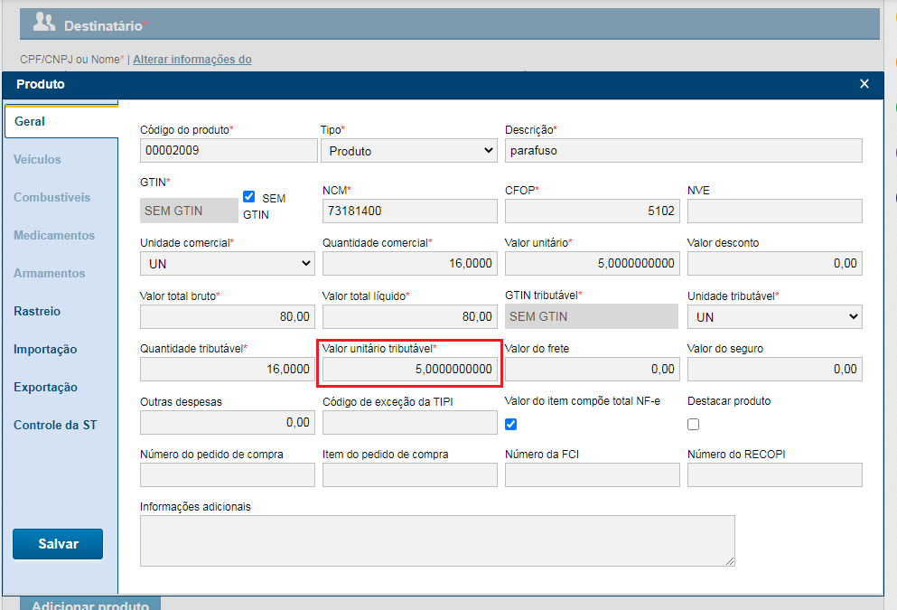
Task: Enable the Destacar produto checkbox
Action: click(x=694, y=424)
